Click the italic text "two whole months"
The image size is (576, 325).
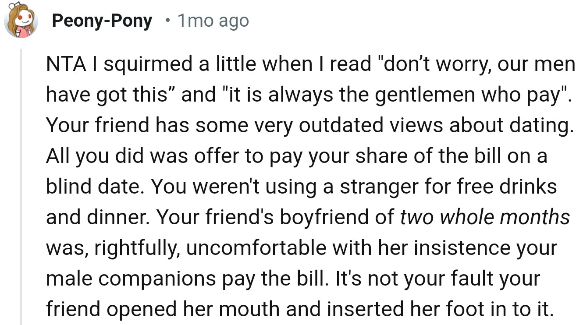coord(485,218)
